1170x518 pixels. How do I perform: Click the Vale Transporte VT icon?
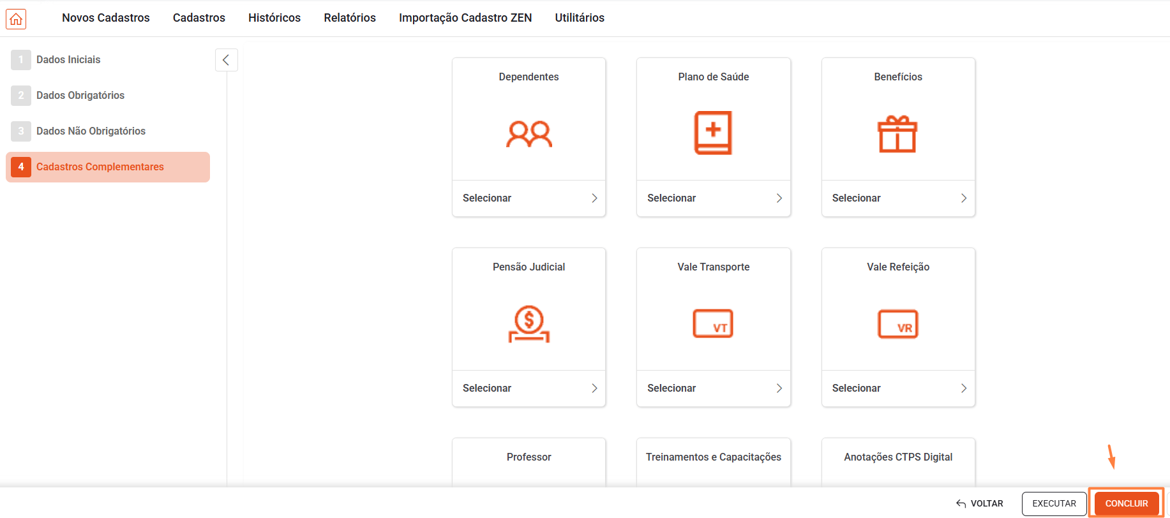[713, 324]
